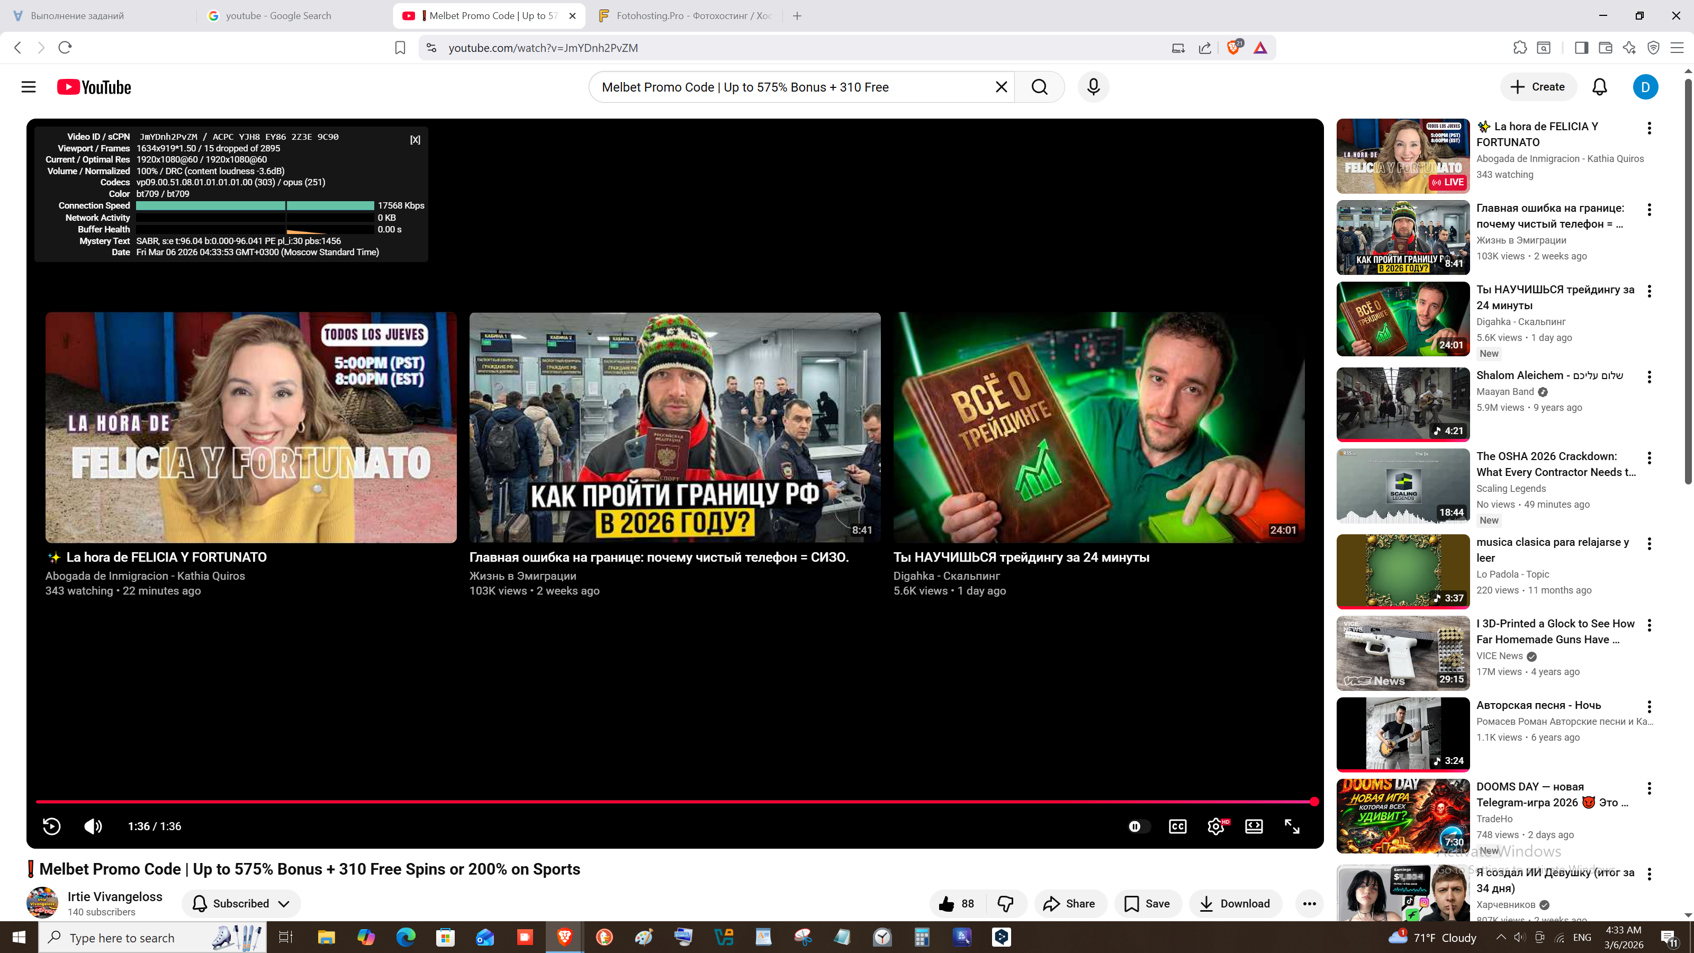
Task: Click the Download button
Action: tap(1235, 904)
